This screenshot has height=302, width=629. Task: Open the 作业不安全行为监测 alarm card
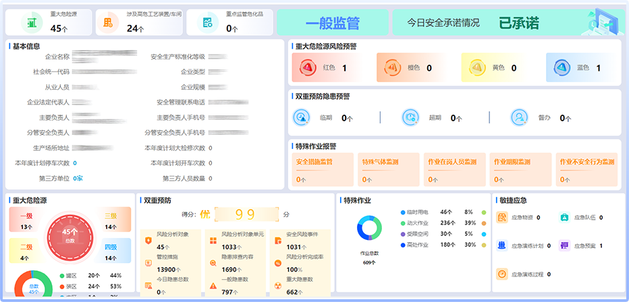point(586,169)
